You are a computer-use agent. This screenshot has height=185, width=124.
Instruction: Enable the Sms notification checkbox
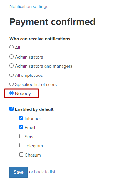click(21, 136)
